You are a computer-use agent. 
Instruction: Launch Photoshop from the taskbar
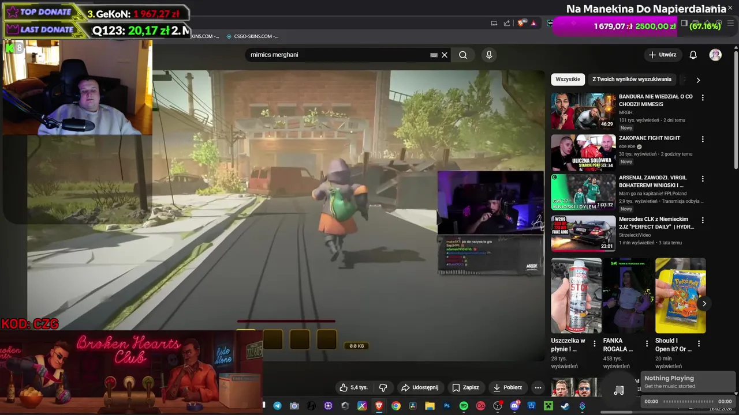[x=447, y=406]
